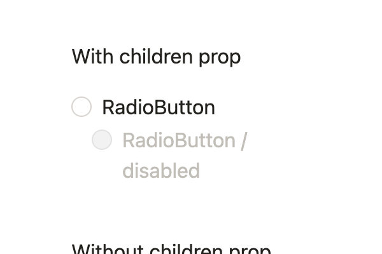Click the "With children prop" heading
The height and width of the screenshot is (254, 382).
[x=156, y=57]
